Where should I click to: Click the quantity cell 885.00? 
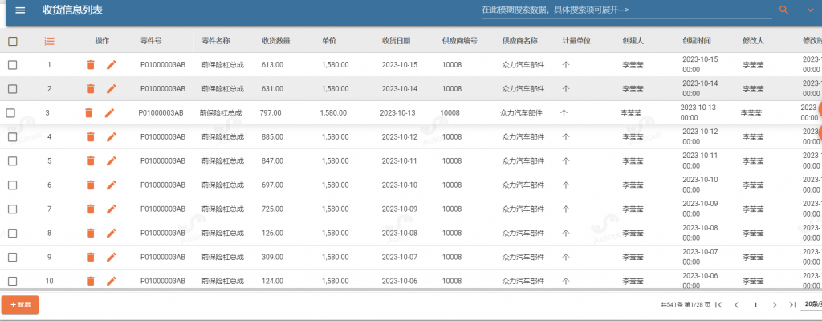tap(273, 137)
